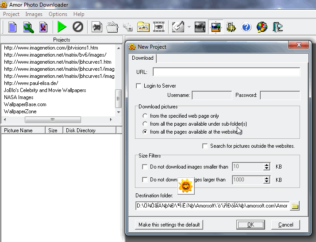Toggle the fit-picture arrows icon

pos(216,27)
